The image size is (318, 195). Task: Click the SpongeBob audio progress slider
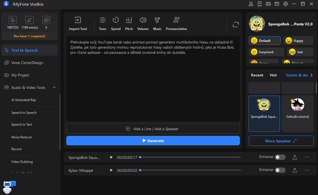(x=190, y=157)
